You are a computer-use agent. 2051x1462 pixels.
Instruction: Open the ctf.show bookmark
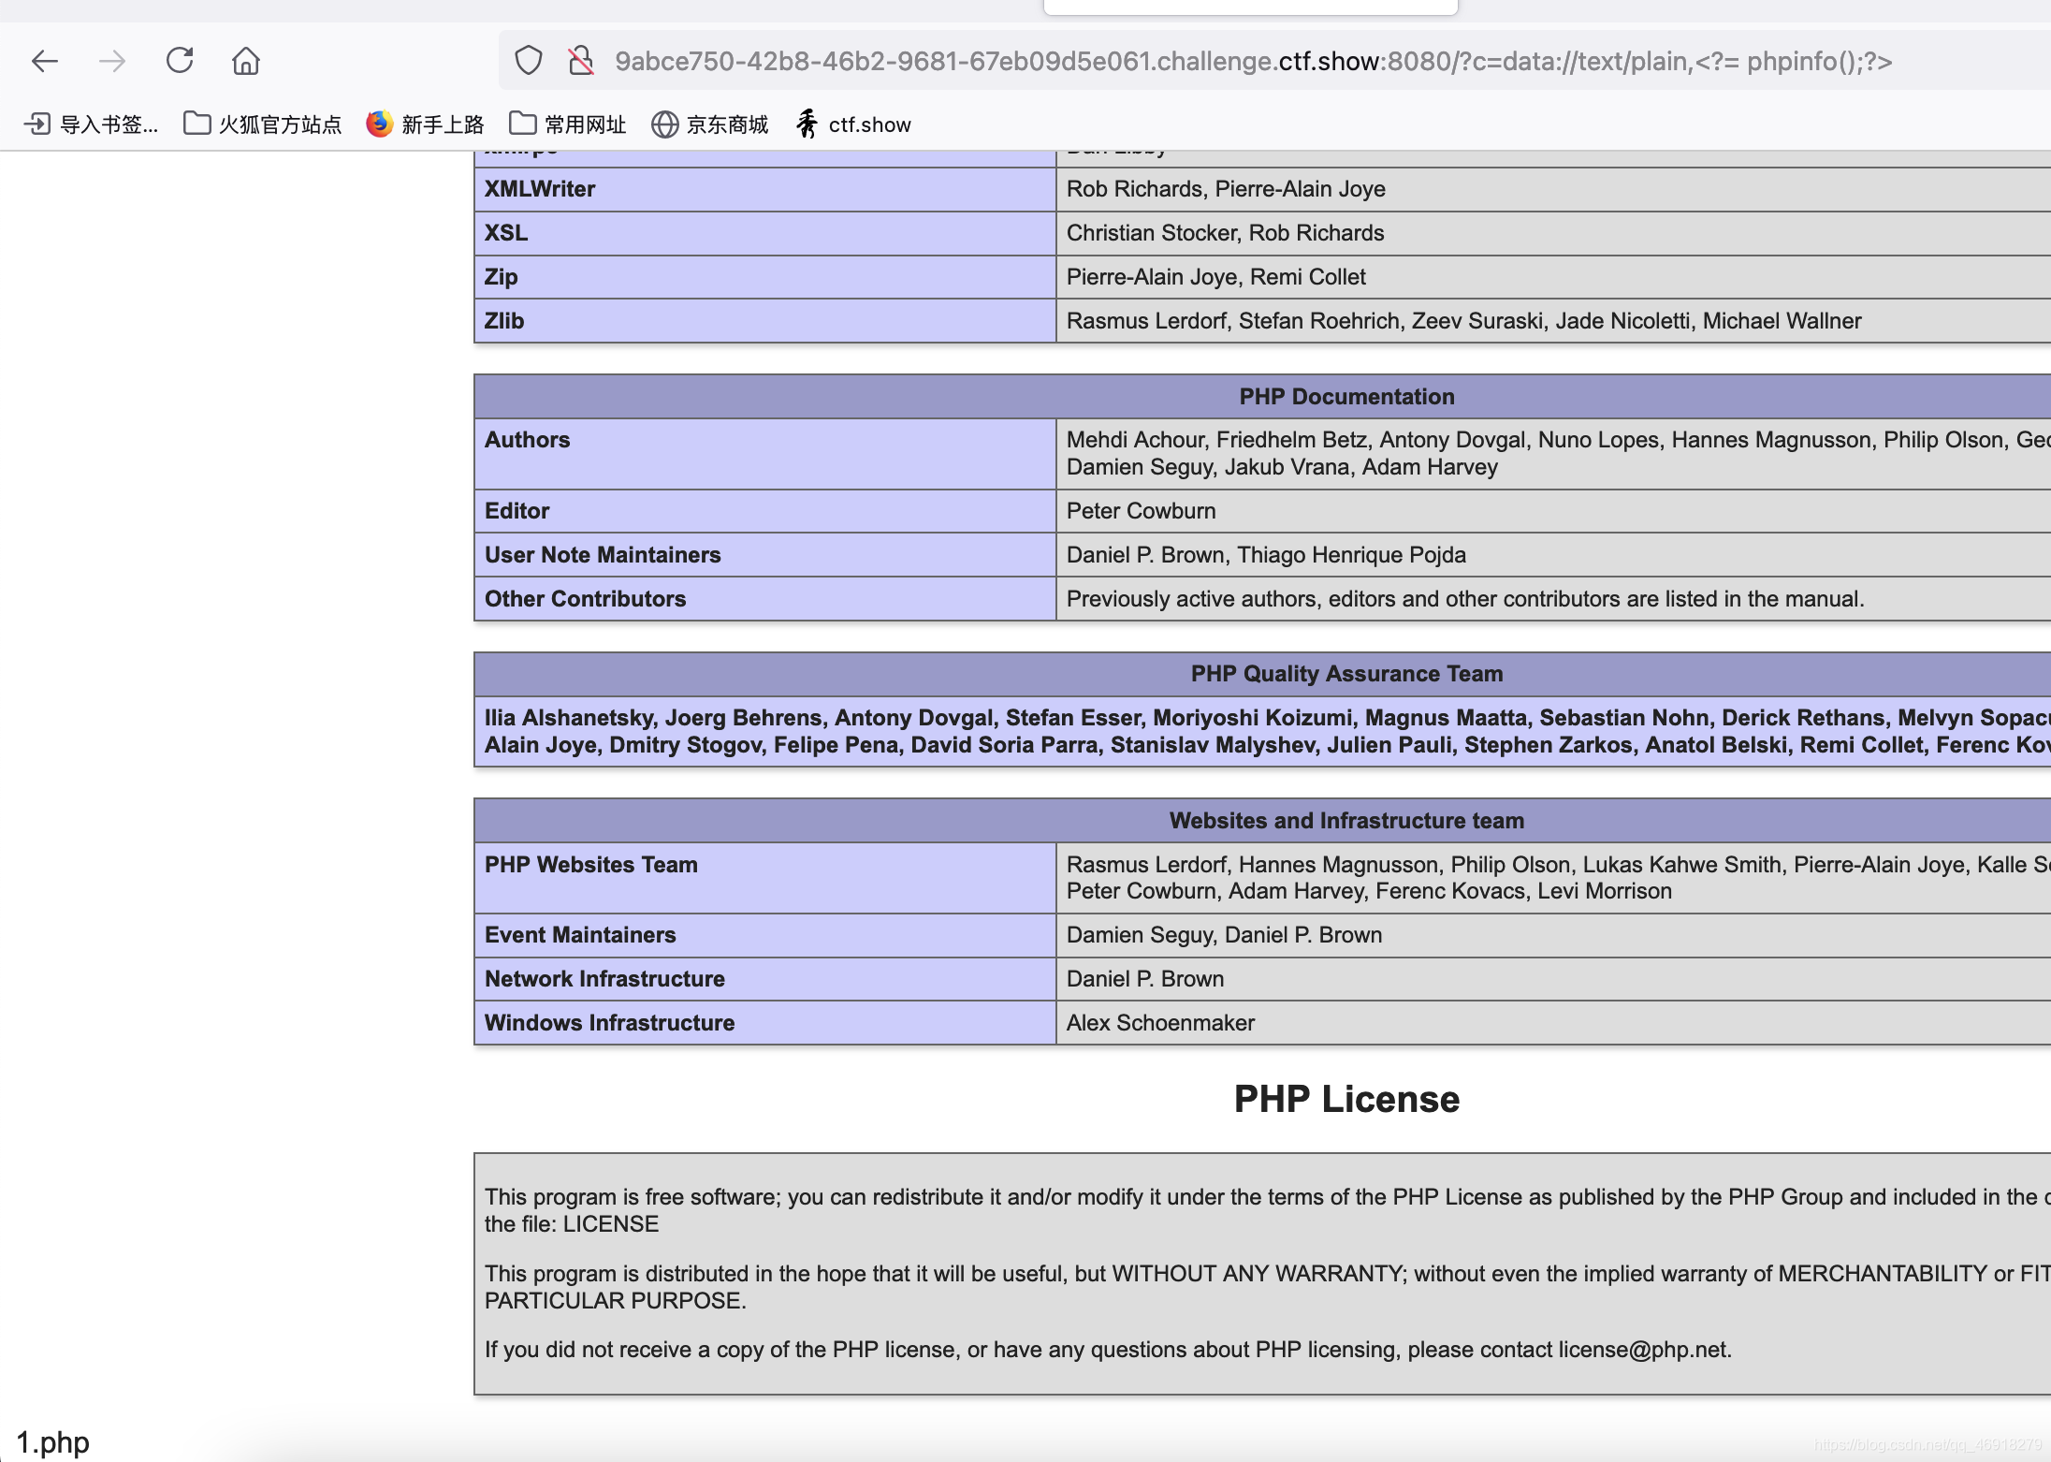[x=853, y=124]
